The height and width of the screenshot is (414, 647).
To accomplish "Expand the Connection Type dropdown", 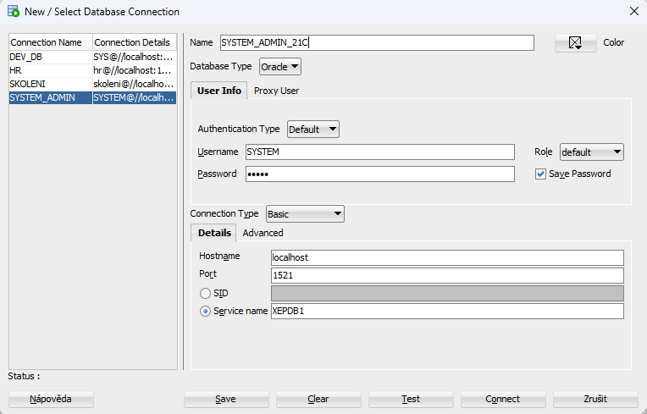I will tap(305, 214).
